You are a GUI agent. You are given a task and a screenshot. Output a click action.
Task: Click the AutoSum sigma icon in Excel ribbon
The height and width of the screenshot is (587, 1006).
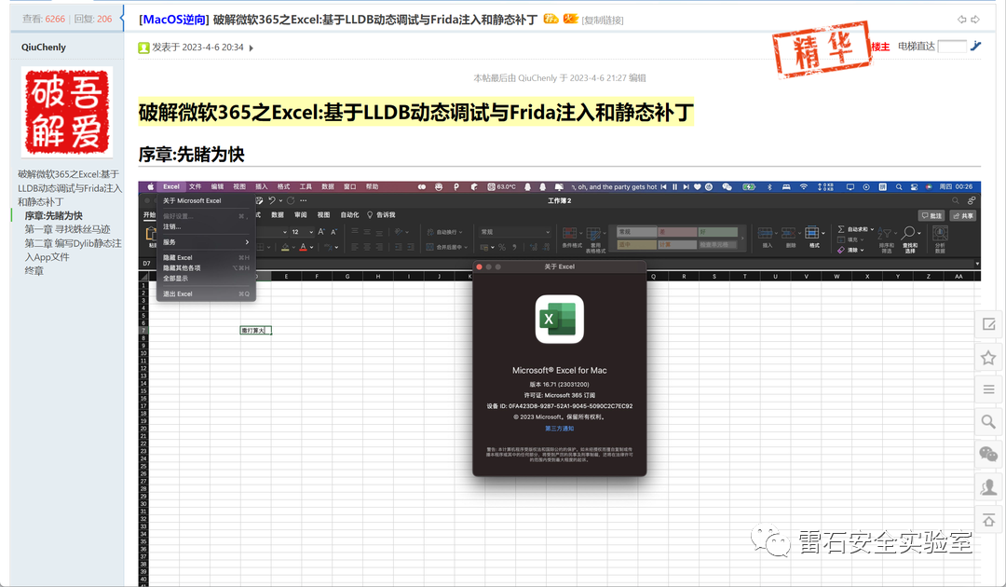coord(841,229)
